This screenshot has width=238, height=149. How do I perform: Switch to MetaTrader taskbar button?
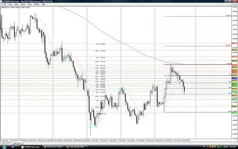pos(31,147)
